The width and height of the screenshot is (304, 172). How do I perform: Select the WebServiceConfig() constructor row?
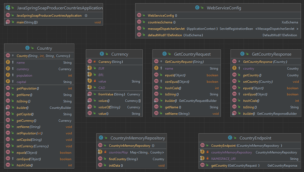point(218,15)
